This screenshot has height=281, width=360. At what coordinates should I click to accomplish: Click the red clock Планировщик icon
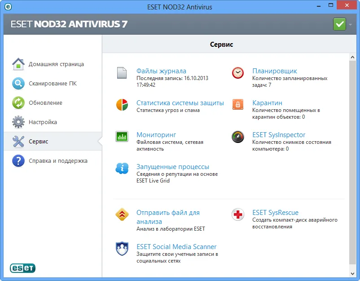pyautogui.click(x=238, y=73)
